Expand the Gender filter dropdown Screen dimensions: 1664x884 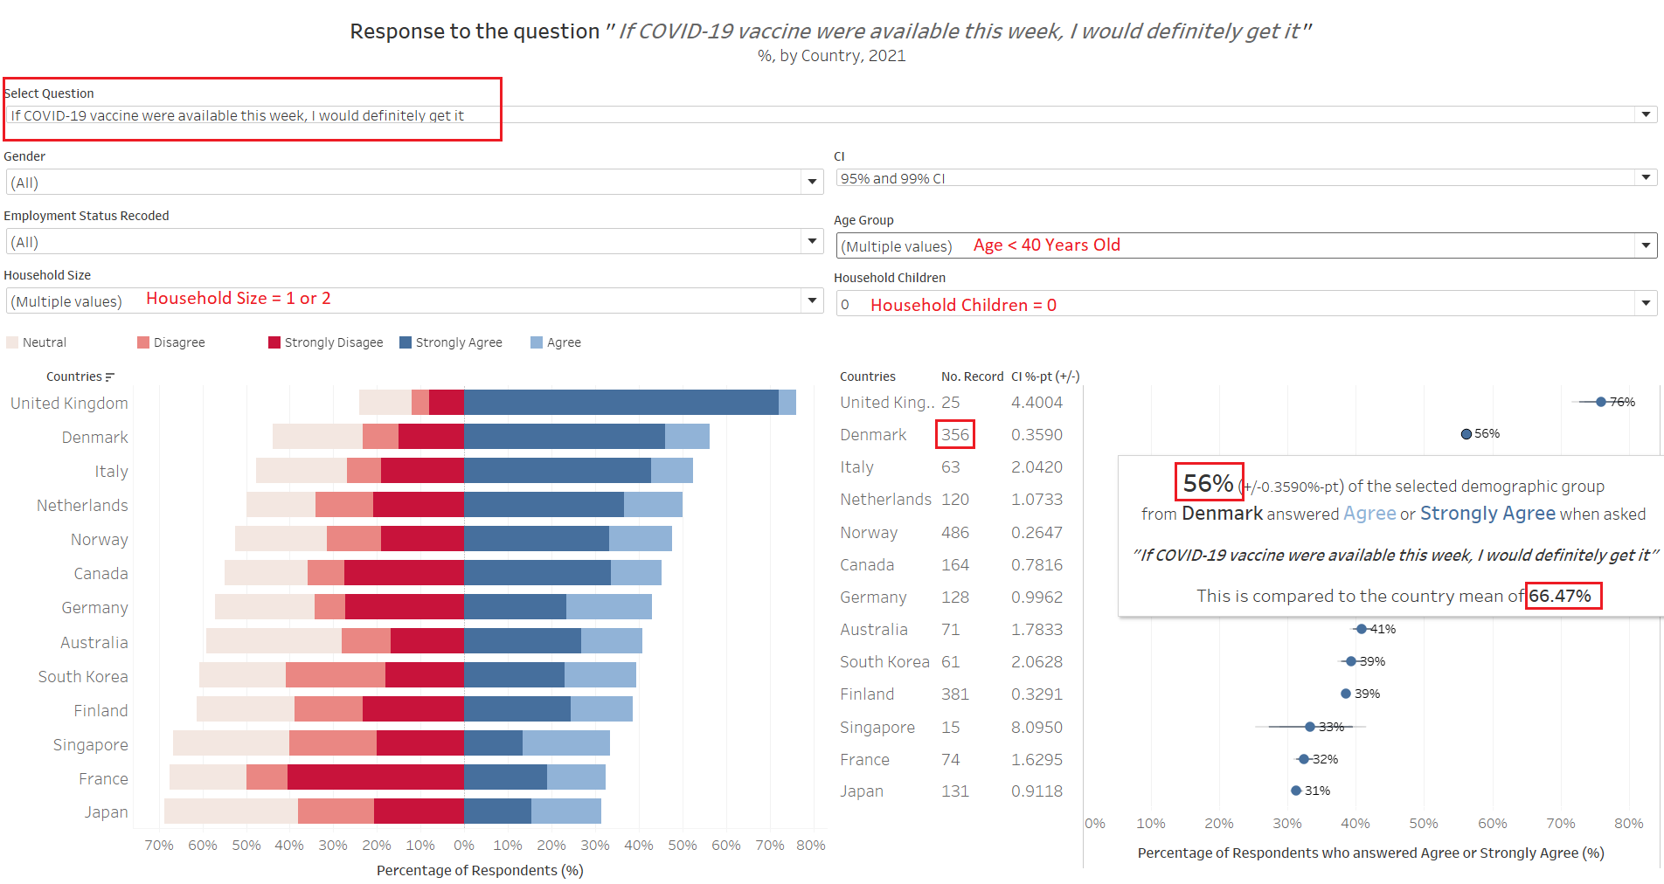[x=812, y=182]
